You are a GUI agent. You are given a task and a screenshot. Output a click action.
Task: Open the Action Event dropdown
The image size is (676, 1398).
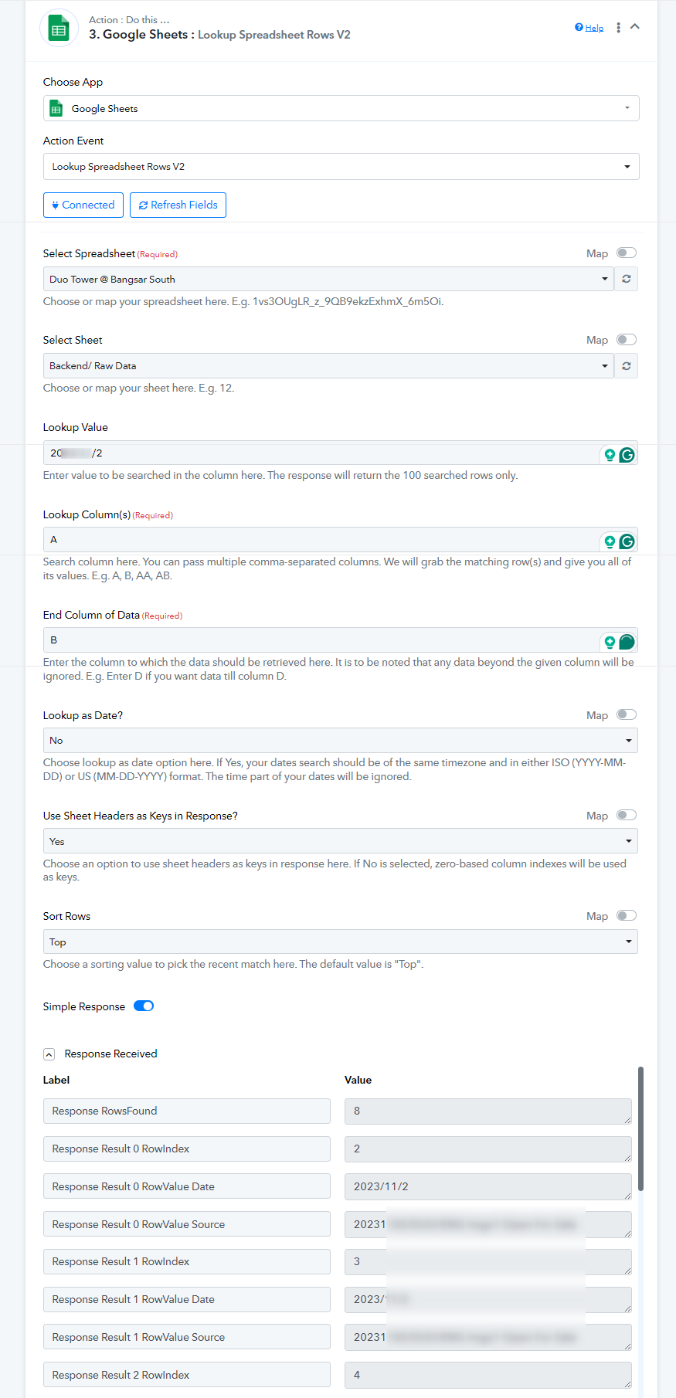[x=341, y=167]
